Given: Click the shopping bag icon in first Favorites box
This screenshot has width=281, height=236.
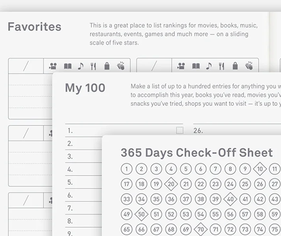Looking at the screenshot, I should click(x=107, y=66).
